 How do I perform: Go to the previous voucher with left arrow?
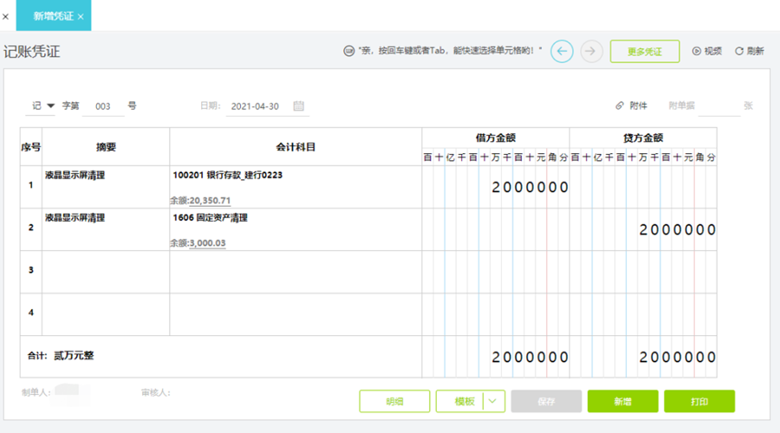pos(562,51)
